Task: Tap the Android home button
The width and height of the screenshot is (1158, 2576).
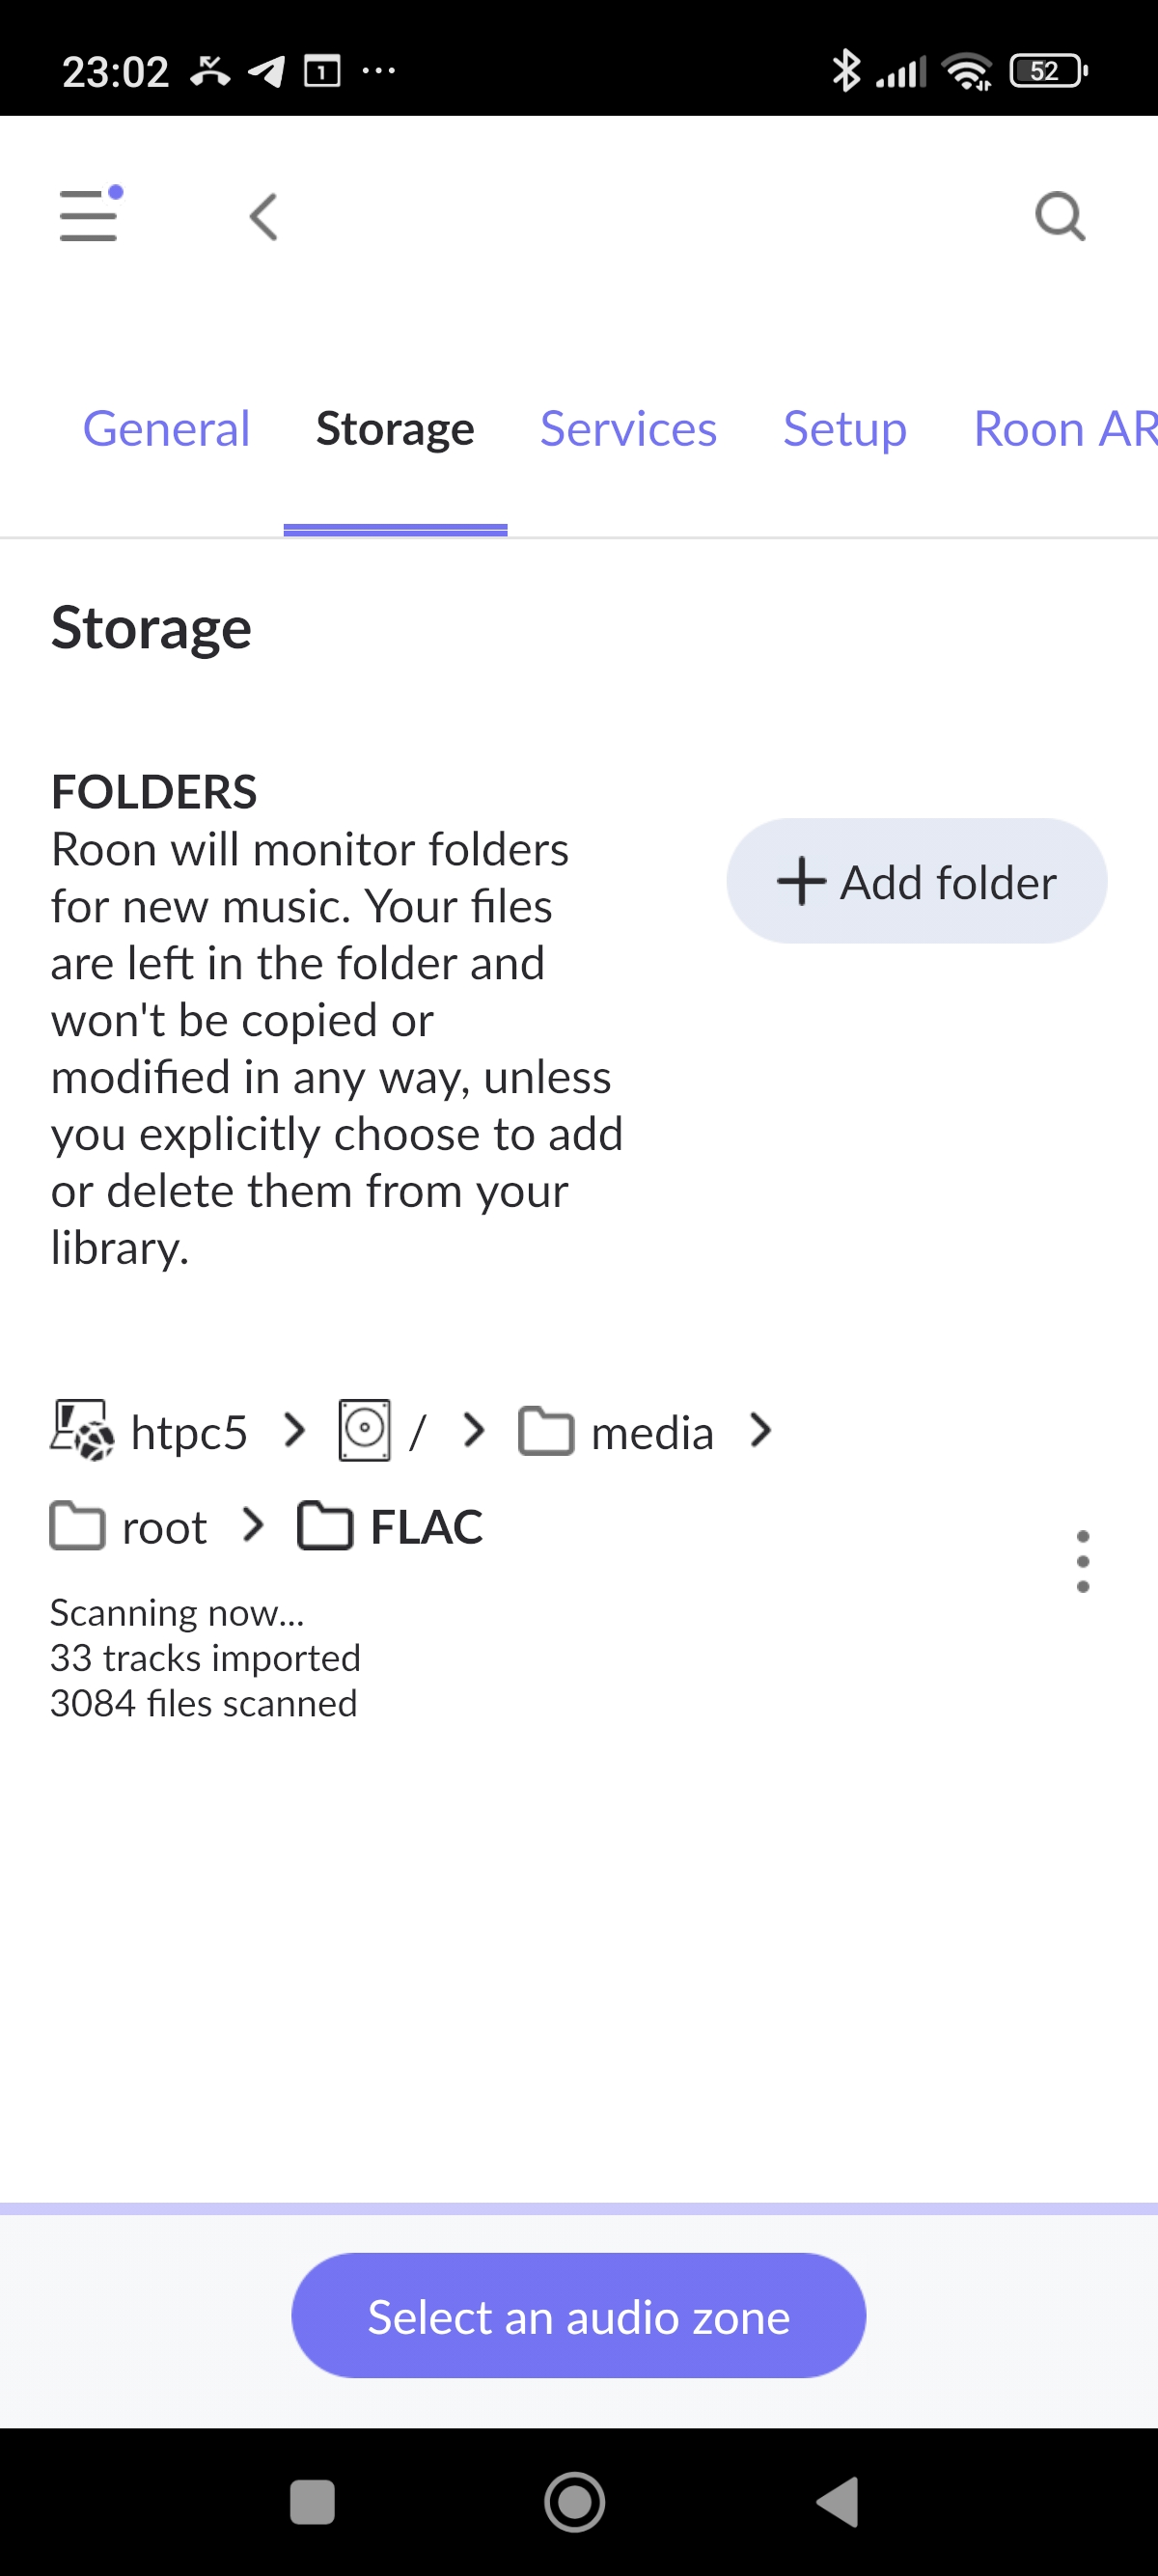Action: point(575,2502)
